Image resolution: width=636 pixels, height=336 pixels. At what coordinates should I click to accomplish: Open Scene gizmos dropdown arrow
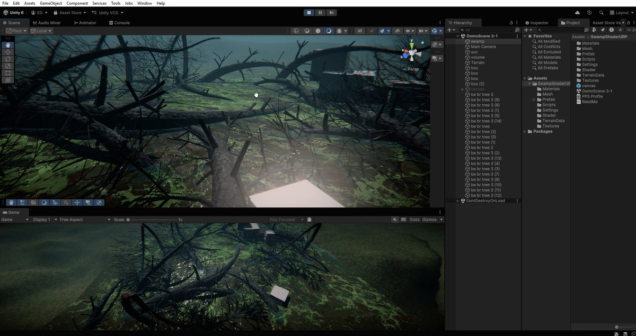click(441, 31)
